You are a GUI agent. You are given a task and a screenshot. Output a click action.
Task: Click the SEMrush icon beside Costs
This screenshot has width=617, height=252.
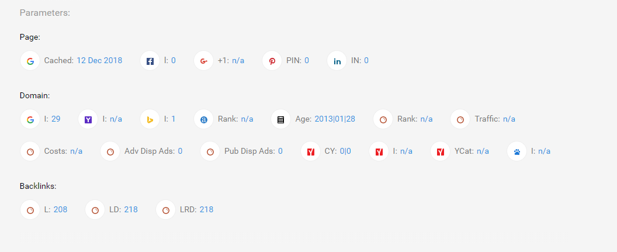tap(30, 151)
